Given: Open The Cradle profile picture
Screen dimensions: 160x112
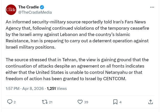Looking at the screenshot, I should (11, 10).
